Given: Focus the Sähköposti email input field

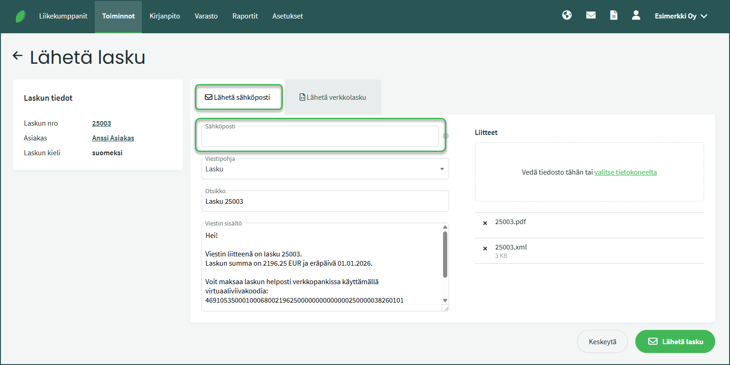Looking at the screenshot, I should pyautogui.click(x=320, y=137).
